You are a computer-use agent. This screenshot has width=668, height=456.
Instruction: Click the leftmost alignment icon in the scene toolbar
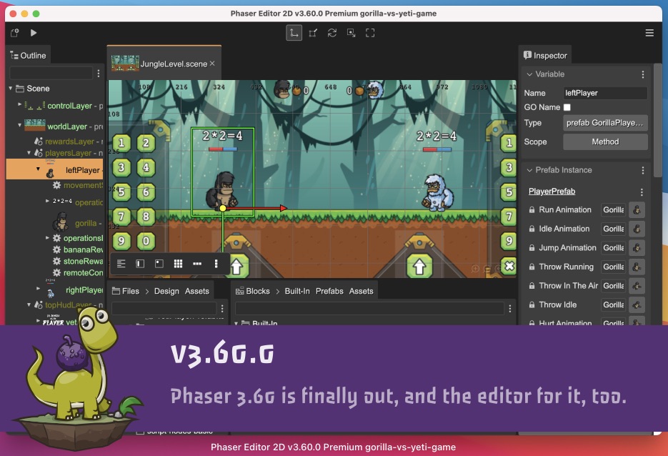point(121,263)
